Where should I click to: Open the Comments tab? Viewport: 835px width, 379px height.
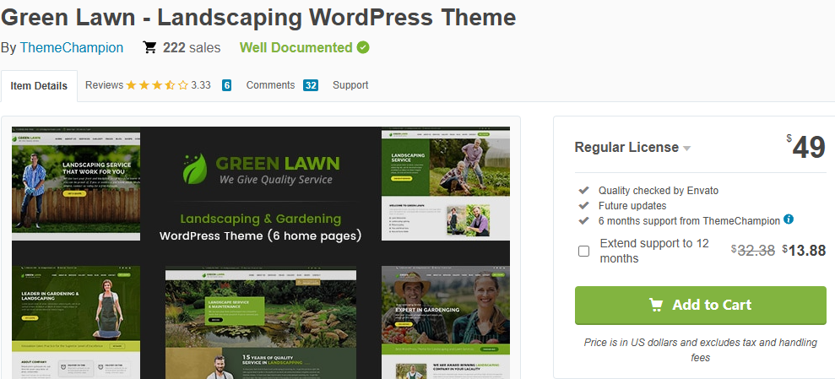[x=270, y=85]
